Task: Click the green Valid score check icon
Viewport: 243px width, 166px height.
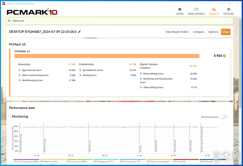Action: pos(9,21)
